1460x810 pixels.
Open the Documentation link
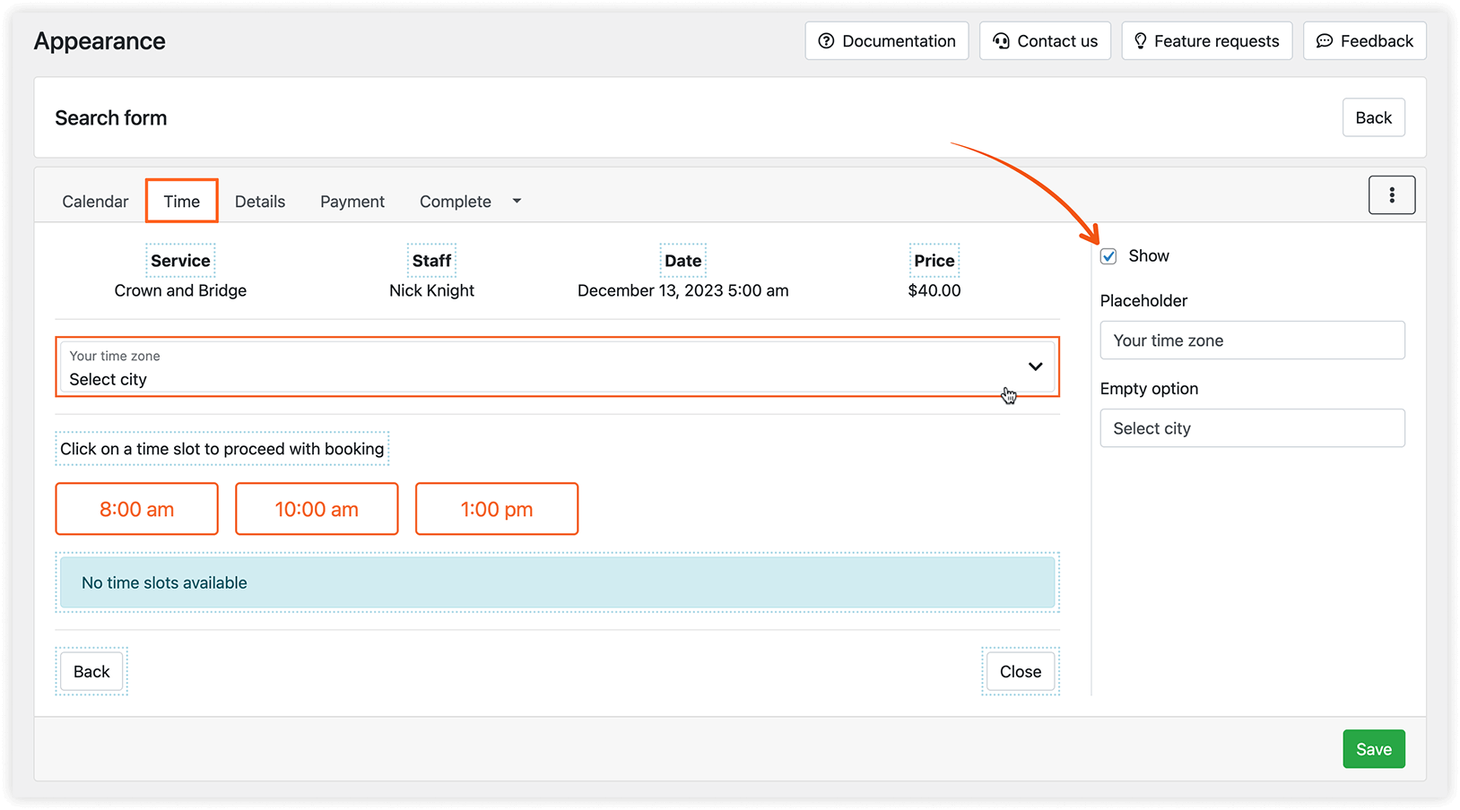tap(887, 41)
